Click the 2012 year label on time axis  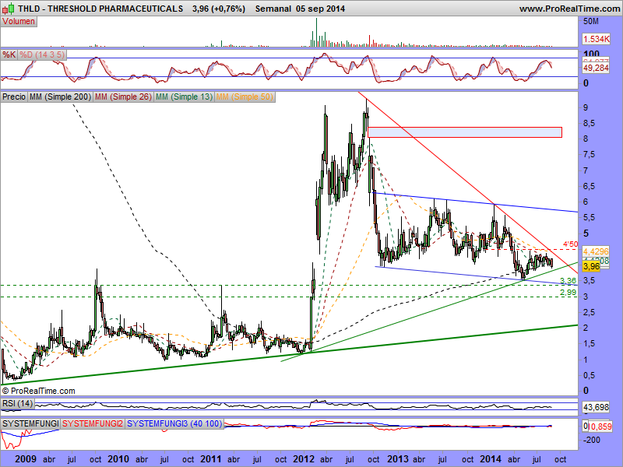(x=304, y=459)
